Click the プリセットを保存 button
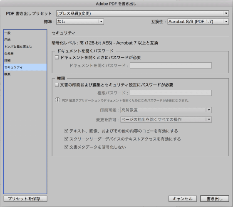Image resolution: width=233 pixels, height=207 pixels. pyautogui.click(x=25, y=199)
